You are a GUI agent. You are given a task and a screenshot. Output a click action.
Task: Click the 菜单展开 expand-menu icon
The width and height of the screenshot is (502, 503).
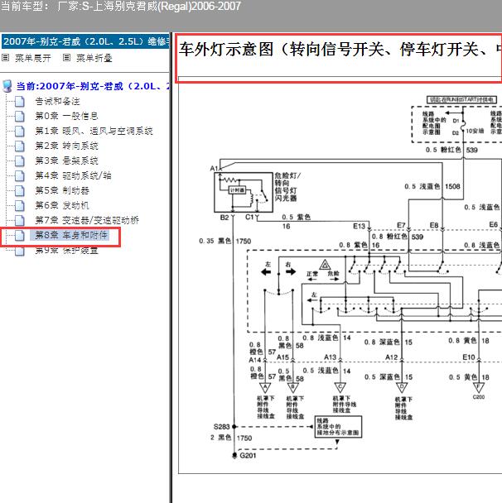(5, 58)
